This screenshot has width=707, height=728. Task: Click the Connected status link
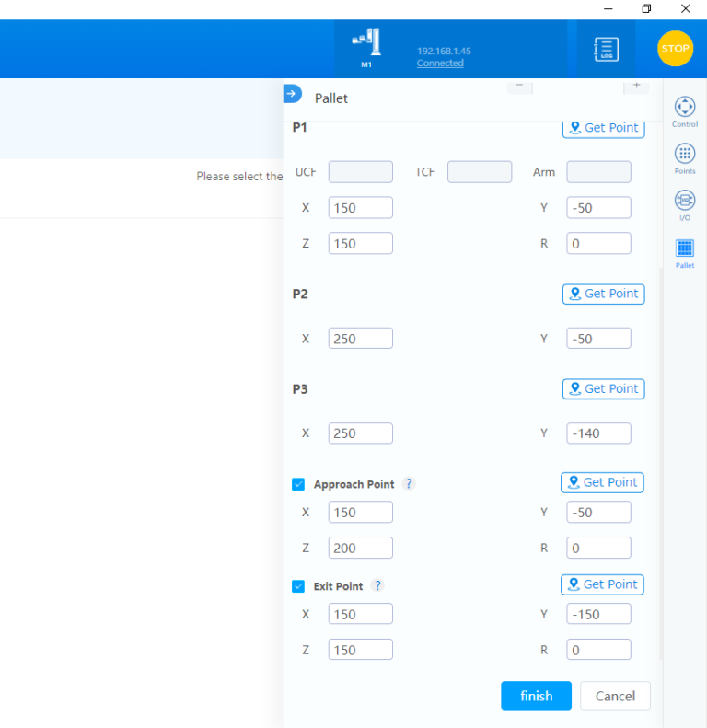(440, 64)
